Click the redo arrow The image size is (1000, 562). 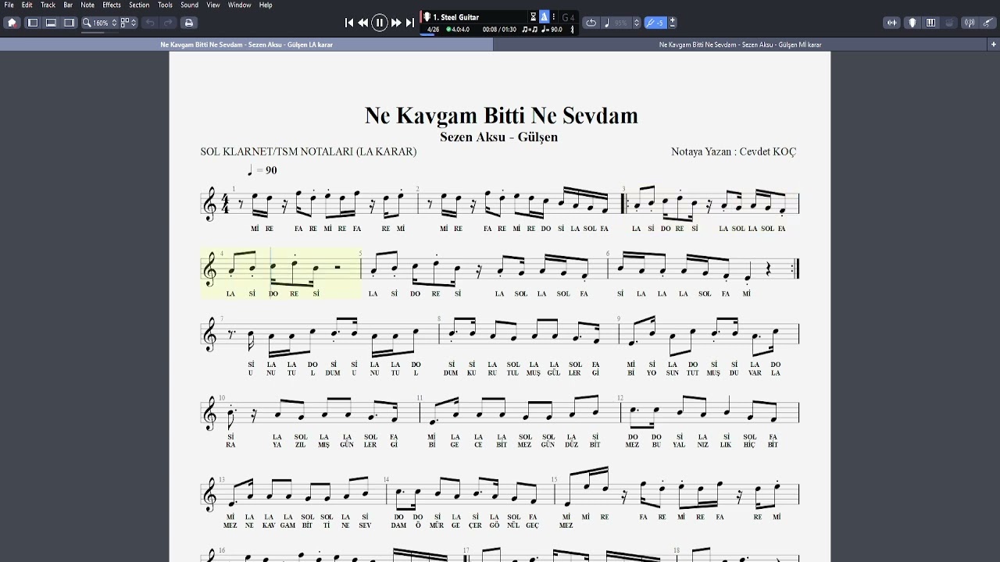pos(168,23)
